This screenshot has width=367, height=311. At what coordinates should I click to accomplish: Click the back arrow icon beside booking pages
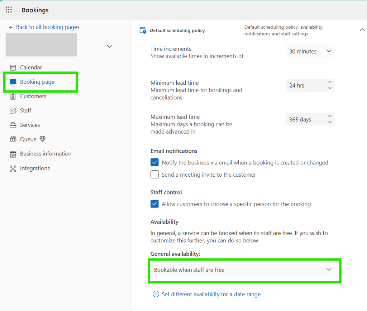11,27
